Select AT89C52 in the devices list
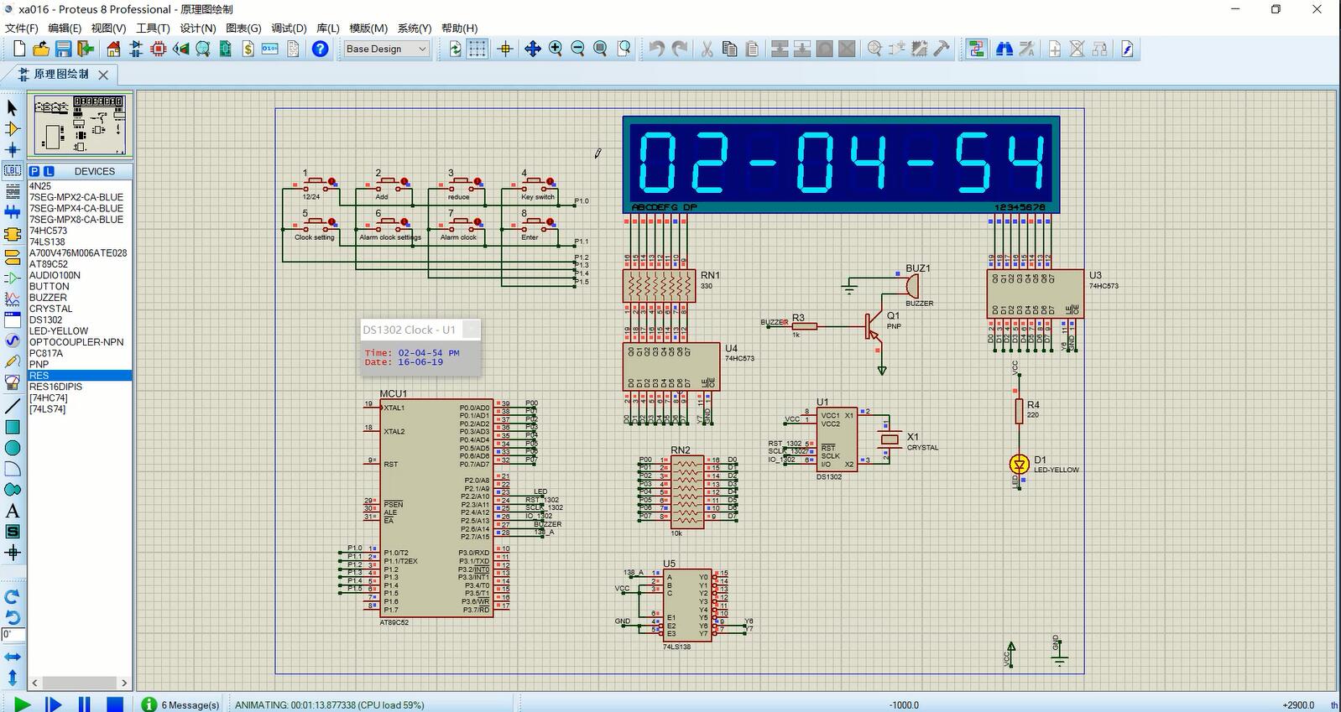The image size is (1341, 712). (x=49, y=264)
